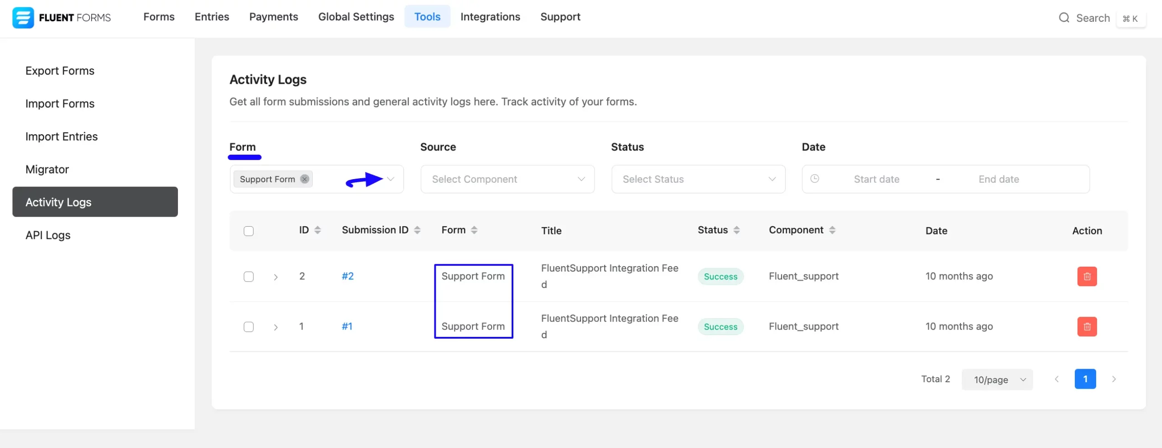The width and height of the screenshot is (1162, 448).
Task: Go to Import Entries
Action: pyautogui.click(x=61, y=136)
